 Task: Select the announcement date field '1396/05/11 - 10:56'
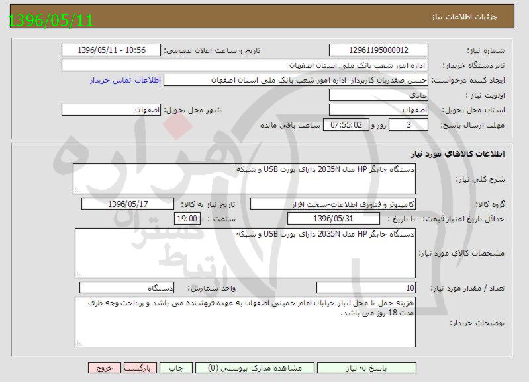pyautogui.click(x=111, y=50)
